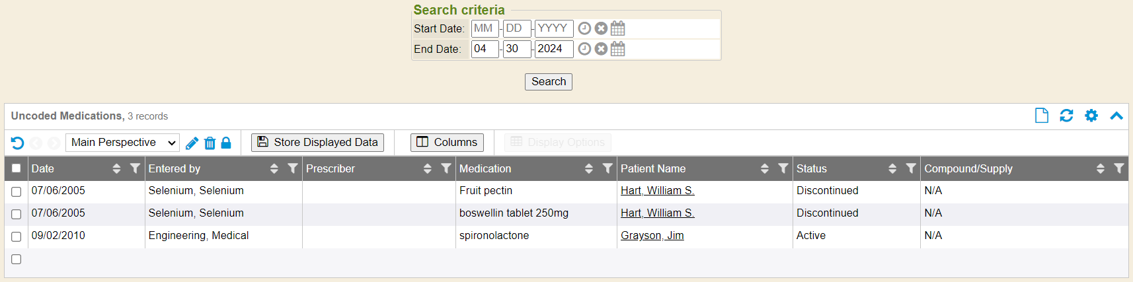Open the Main Perspective dropdown

(123, 143)
